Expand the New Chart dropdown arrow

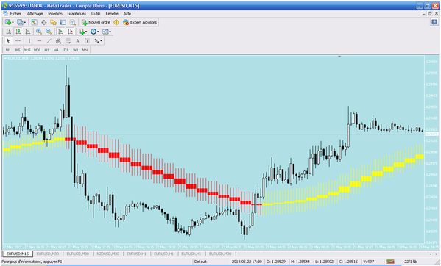[13, 23]
